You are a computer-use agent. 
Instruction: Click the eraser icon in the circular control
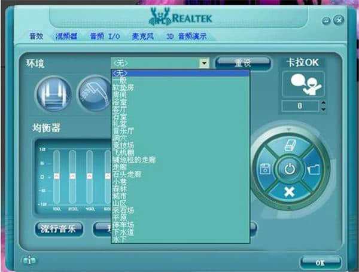pos(290,146)
